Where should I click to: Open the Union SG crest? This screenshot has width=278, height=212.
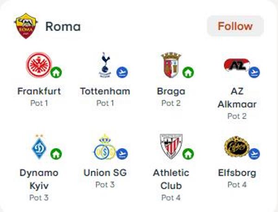pyautogui.click(x=105, y=147)
